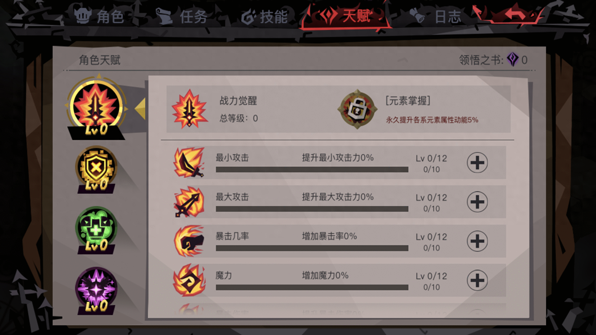Screen dimensions: 596x335
Task: Click the 魔力 flaming rune icon
Action: click(x=189, y=280)
